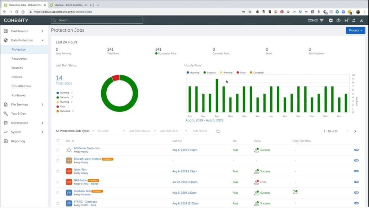Open CloudRetrieve in the sidebar

click(x=21, y=86)
